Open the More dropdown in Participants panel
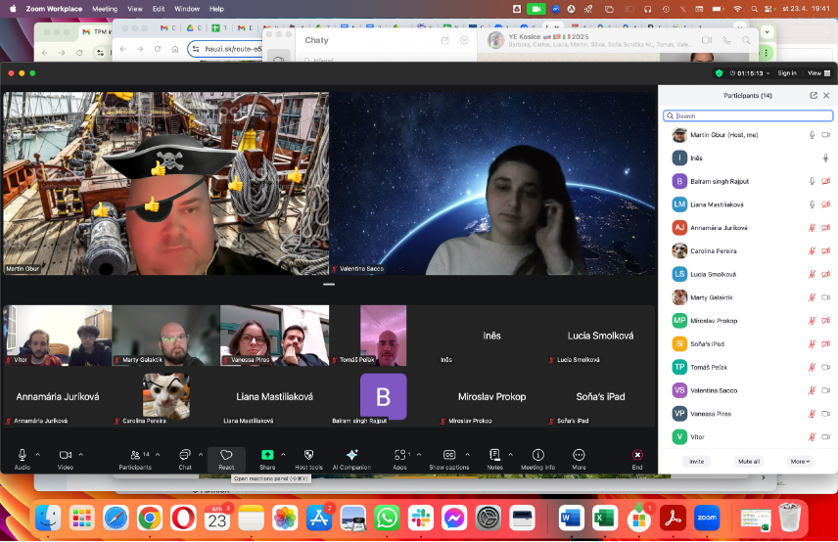This screenshot has height=542, width=838. tap(800, 462)
